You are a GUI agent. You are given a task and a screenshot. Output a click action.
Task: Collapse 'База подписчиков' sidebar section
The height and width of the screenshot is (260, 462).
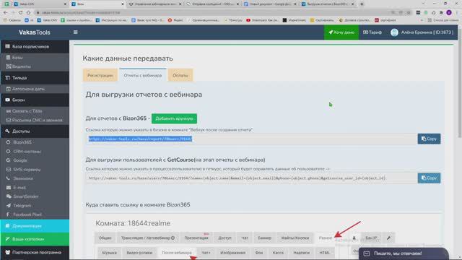coord(35,46)
